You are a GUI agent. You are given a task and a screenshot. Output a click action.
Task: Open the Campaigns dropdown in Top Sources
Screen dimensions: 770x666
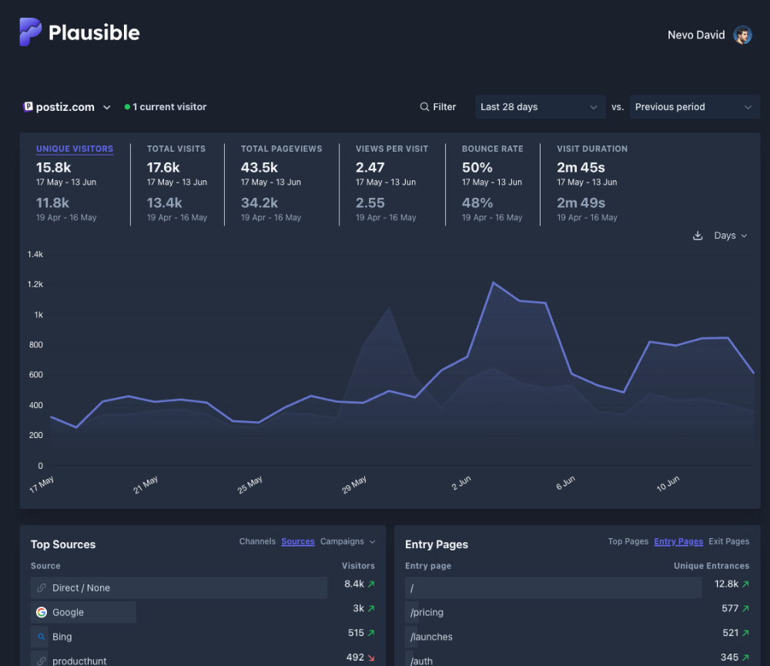coord(347,541)
